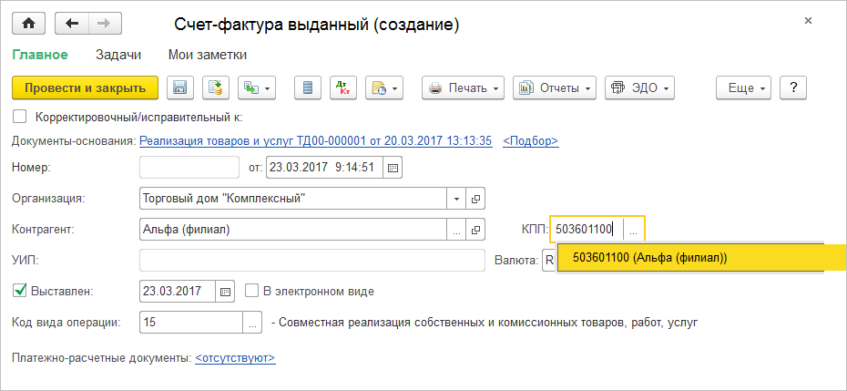Switch to the Мои заметки tab

point(208,55)
